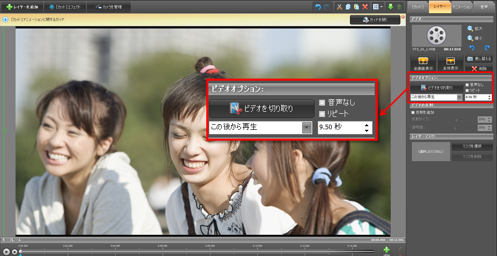Open the この後から再生 dropdown in side panel
This screenshot has height=256, width=497.
[x=459, y=97]
